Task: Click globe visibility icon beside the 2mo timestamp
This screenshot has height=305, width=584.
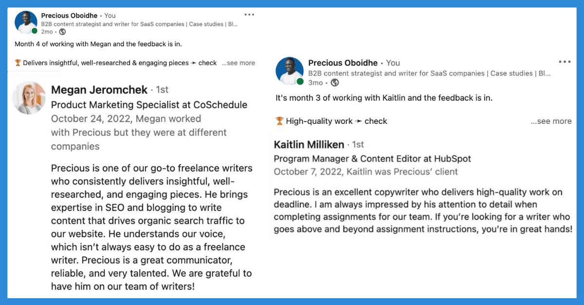Action: [x=62, y=32]
